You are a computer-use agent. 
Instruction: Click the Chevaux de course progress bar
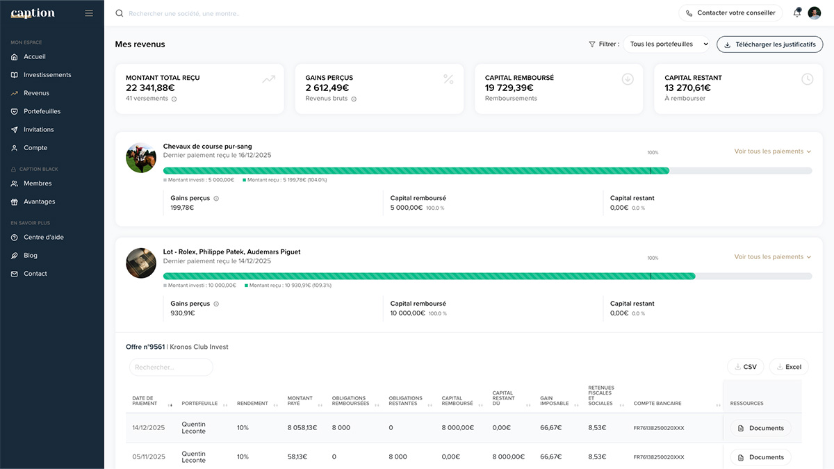point(417,170)
